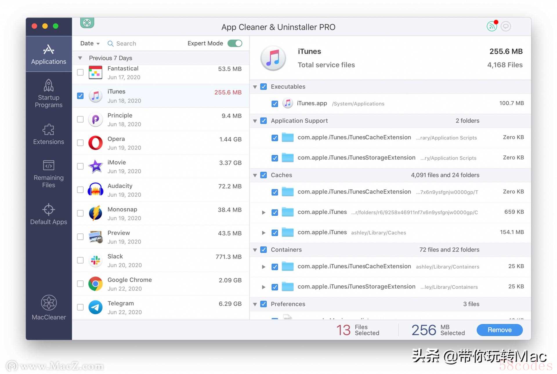Select the Principle entry
This screenshot has height=374, width=557.
tap(160, 119)
